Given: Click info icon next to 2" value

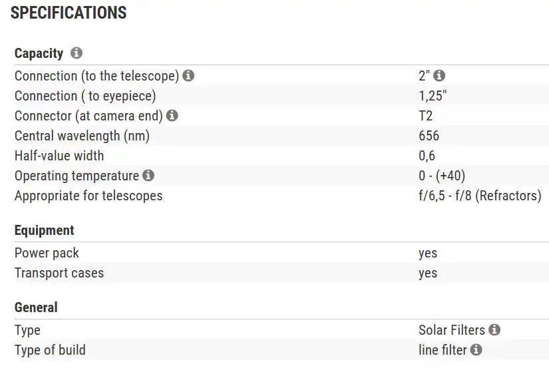Looking at the screenshot, I should pyautogui.click(x=439, y=76).
